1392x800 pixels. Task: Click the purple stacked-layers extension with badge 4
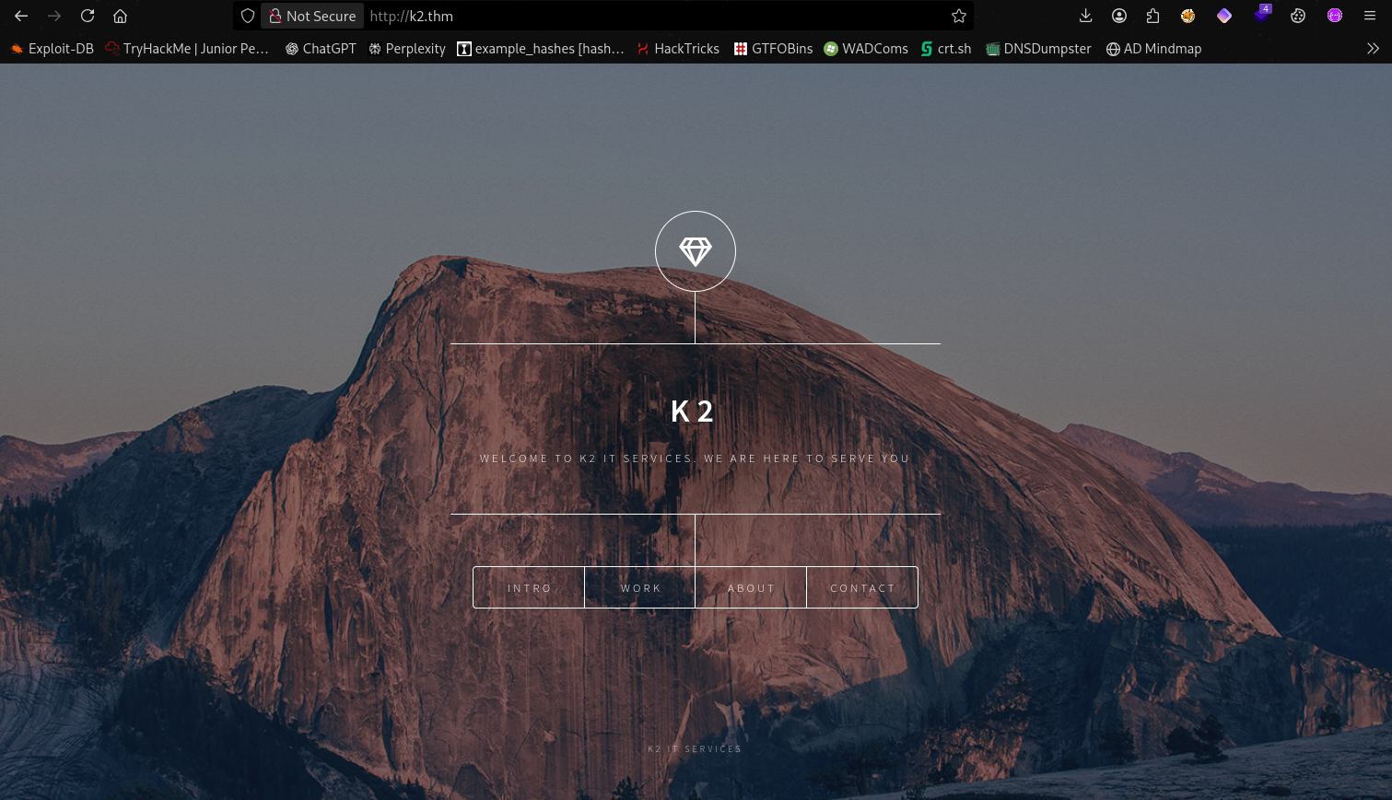click(x=1262, y=16)
